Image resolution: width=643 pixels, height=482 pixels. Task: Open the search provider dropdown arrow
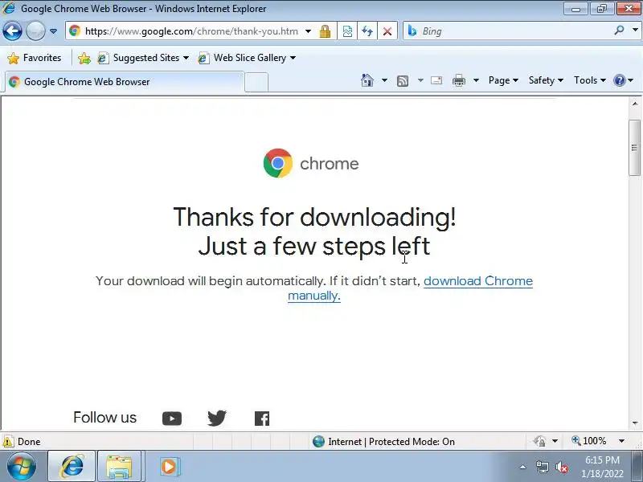635,31
